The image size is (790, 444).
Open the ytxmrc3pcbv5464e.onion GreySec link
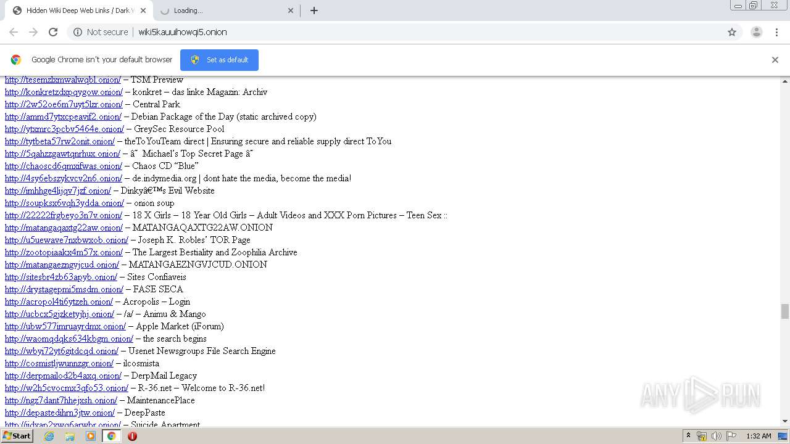[x=64, y=129]
